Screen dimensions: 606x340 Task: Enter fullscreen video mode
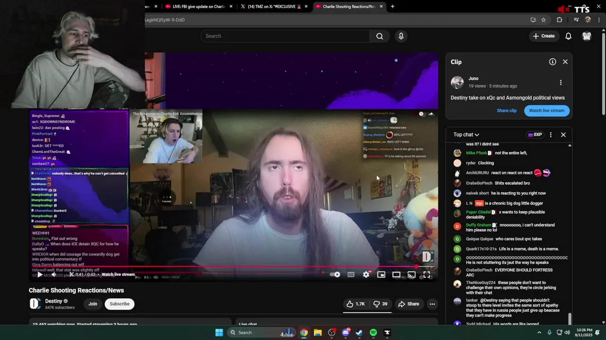(x=427, y=275)
